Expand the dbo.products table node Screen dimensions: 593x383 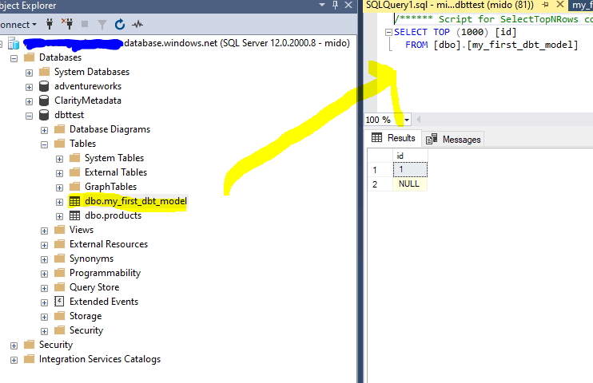[x=60, y=215]
